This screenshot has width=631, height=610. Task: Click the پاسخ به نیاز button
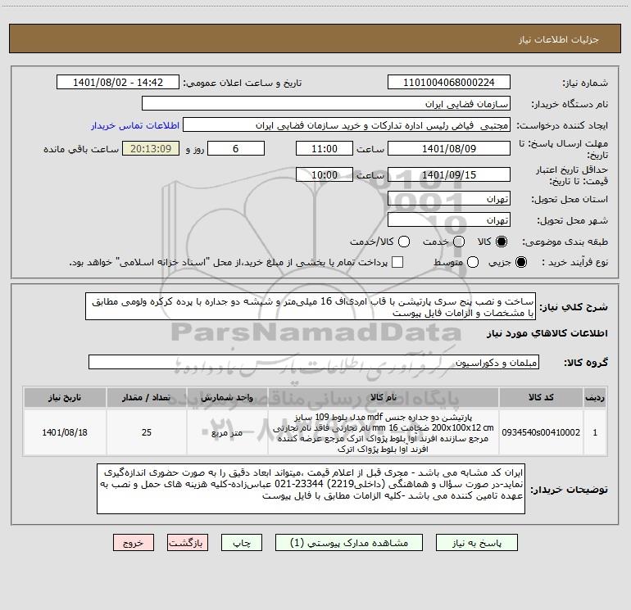click(x=477, y=543)
